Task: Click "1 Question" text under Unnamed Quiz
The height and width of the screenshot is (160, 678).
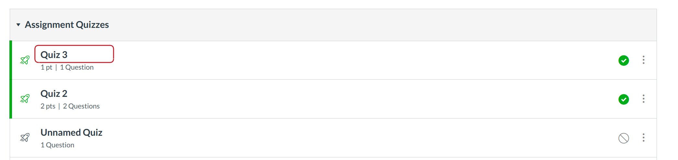Action: pyautogui.click(x=57, y=145)
